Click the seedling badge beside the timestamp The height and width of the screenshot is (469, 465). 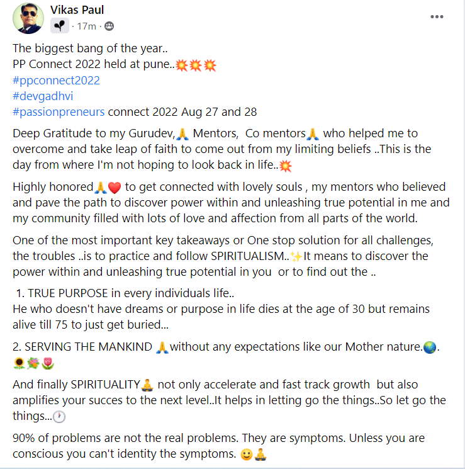point(60,26)
